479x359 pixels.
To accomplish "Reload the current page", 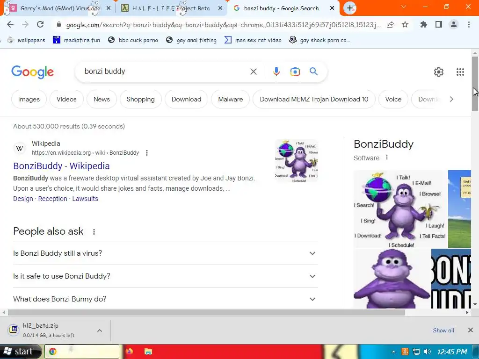I will coord(40,24).
